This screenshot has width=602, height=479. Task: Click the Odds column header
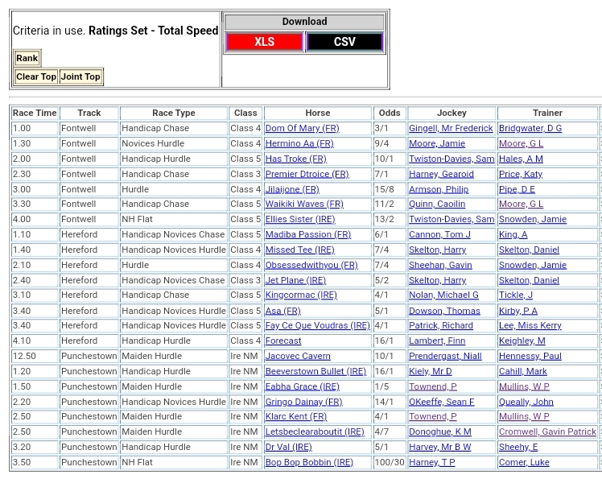[x=389, y=114]
